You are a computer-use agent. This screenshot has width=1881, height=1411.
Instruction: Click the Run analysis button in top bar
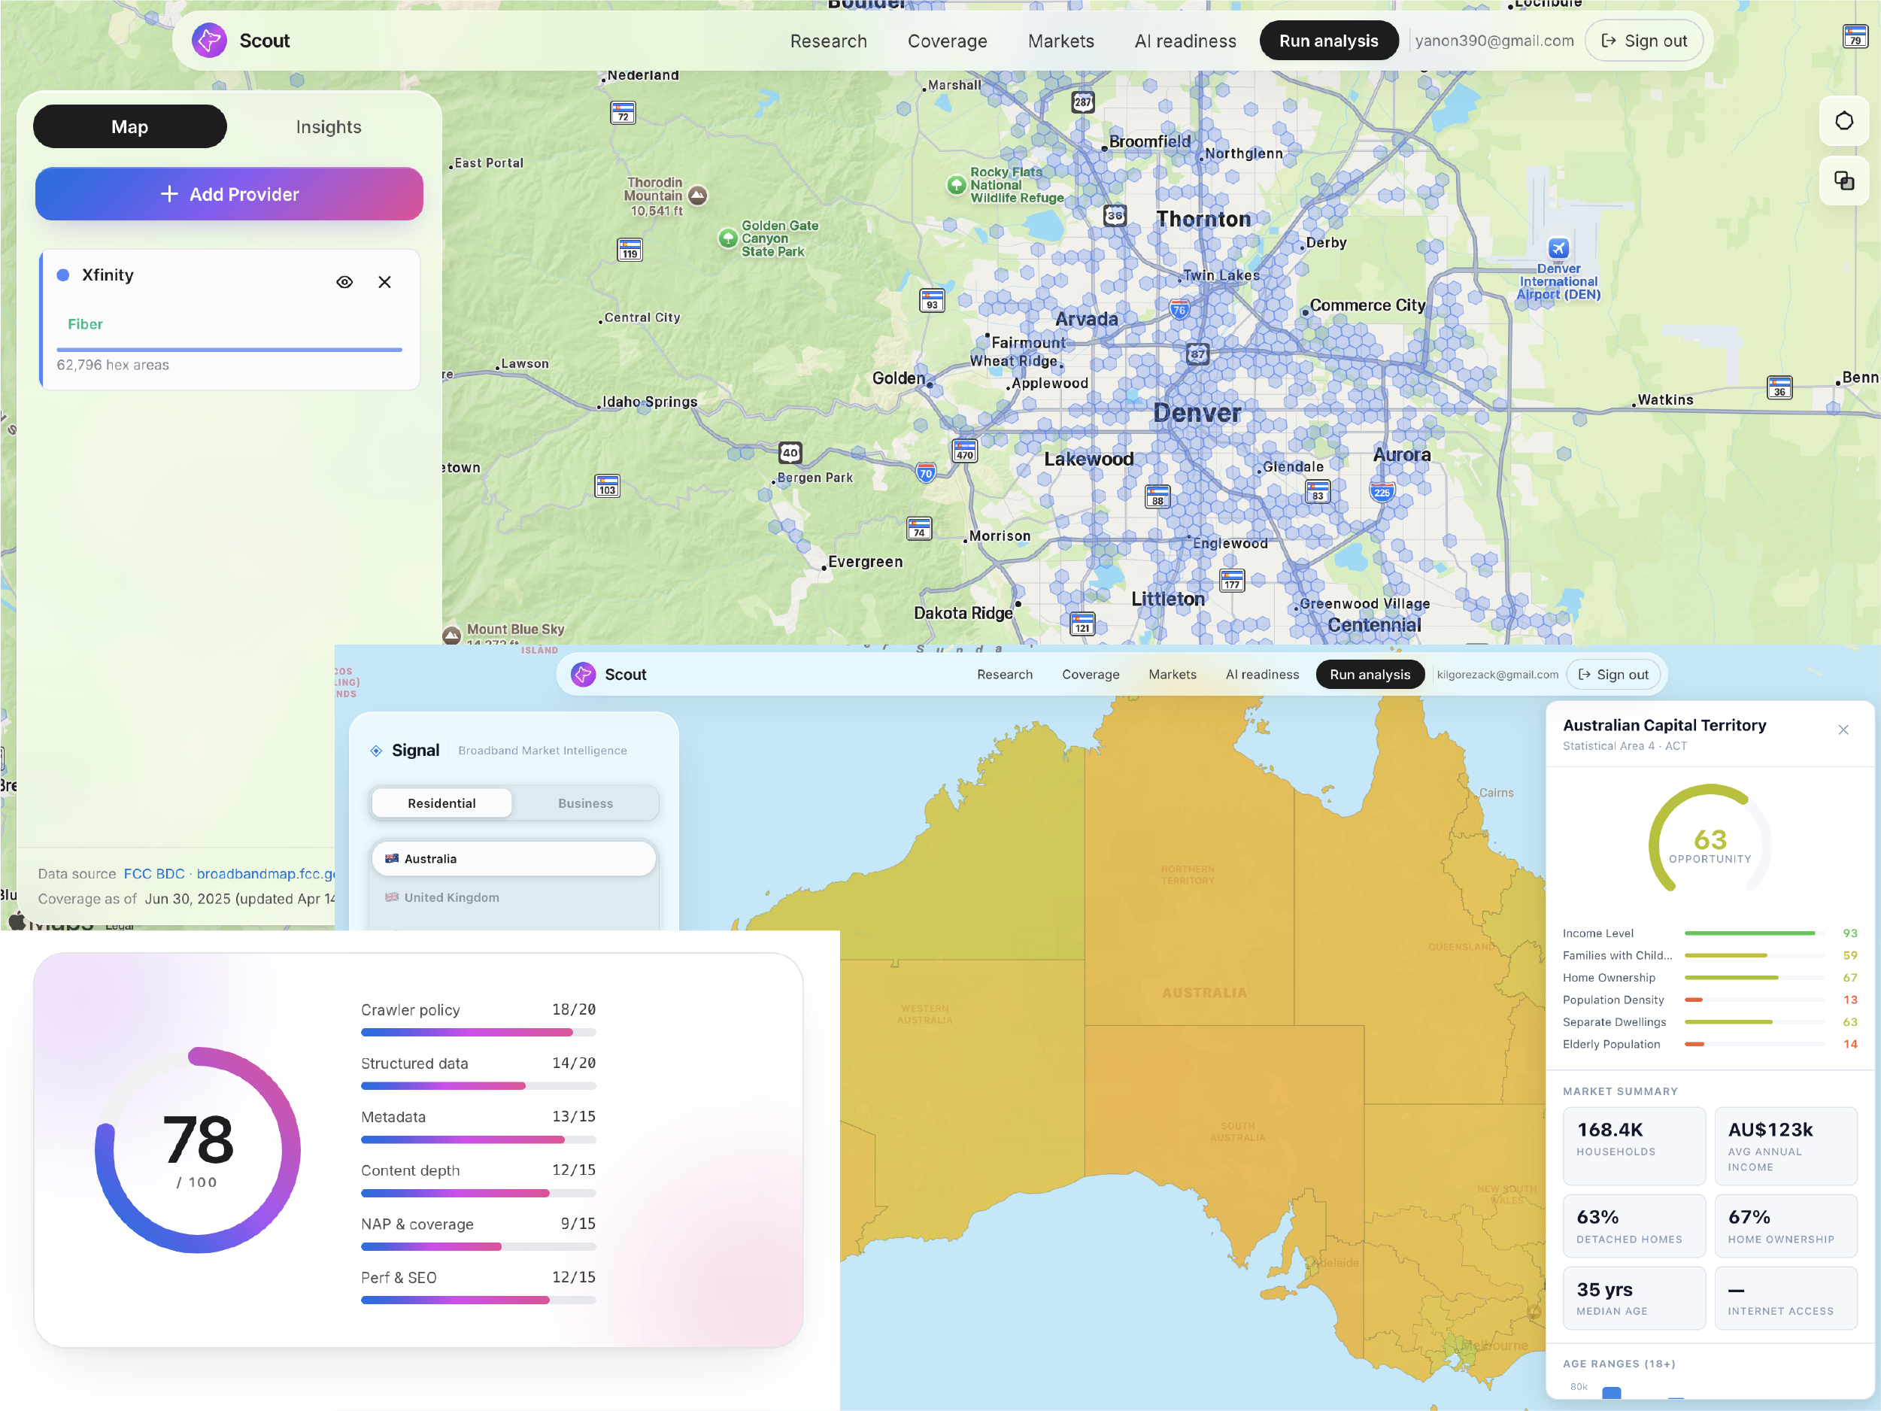pos(1328,41)
